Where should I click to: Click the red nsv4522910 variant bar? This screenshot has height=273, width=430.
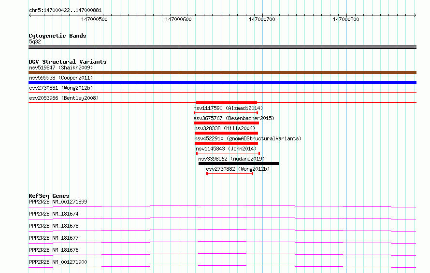tap(226, 143)
